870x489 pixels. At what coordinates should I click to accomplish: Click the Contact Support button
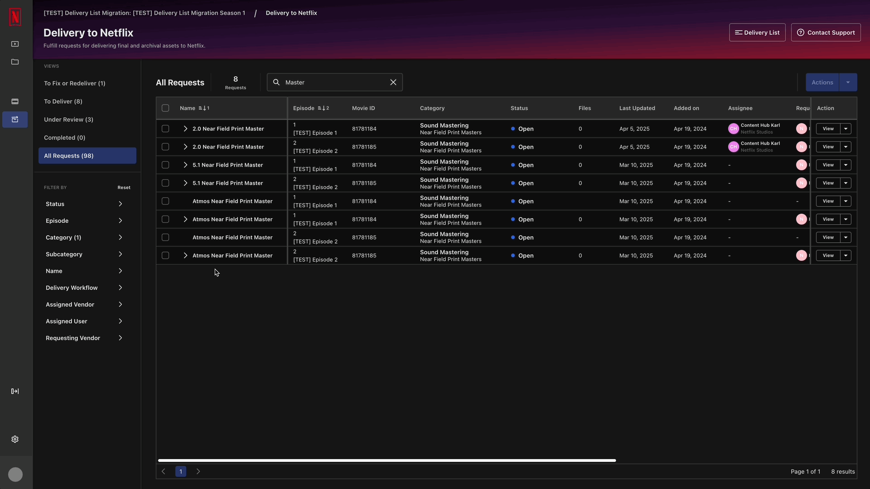point(826,33)
